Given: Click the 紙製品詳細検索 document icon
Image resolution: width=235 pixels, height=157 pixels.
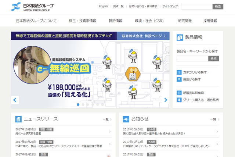Looking at the screenshot, I should pos(179,93).
